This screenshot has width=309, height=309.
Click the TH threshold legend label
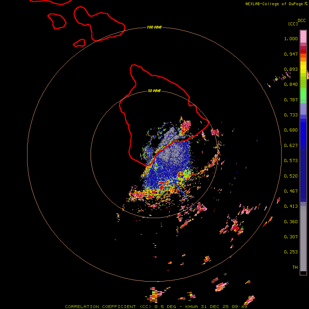tap(295, 267)
